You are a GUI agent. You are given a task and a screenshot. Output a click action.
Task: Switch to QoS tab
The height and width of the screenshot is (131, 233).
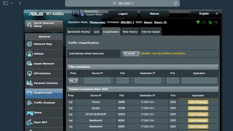96,32
